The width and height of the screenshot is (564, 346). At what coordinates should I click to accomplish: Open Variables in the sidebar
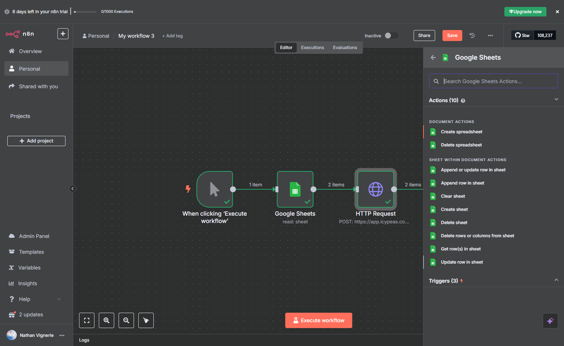(36, 268)
